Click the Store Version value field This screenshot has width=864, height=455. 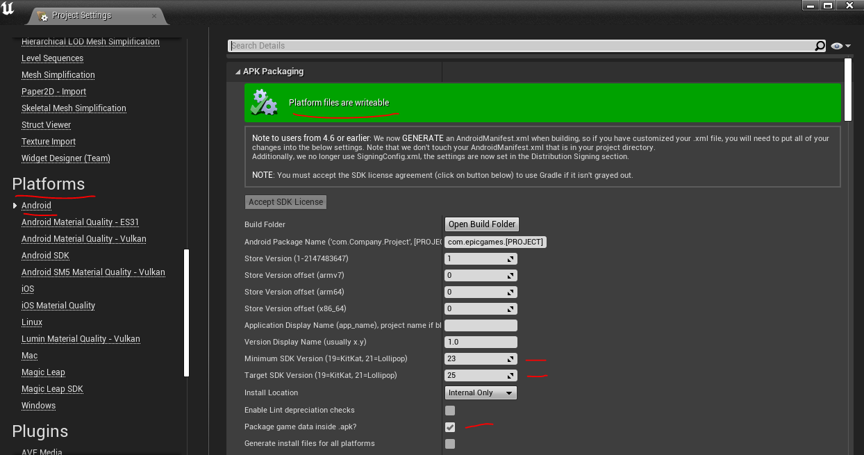click(481, 258)
